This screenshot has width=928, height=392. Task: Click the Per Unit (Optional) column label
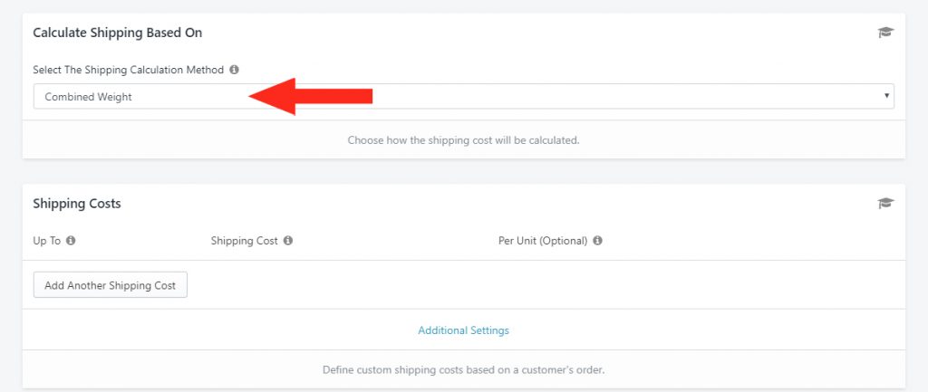tap(543, 241)
